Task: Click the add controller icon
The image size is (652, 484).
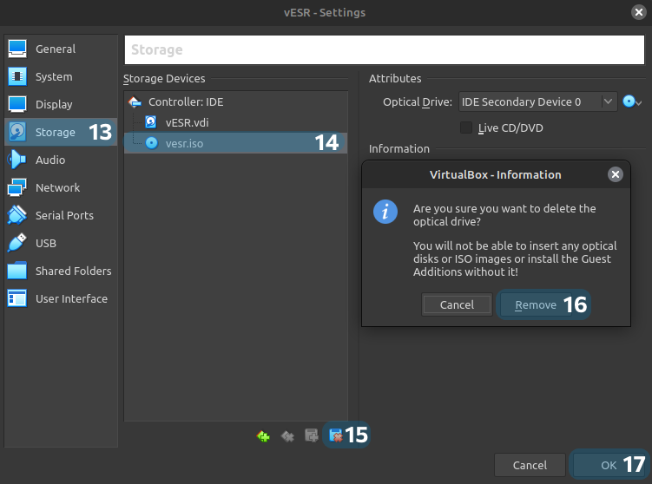Action: [264, 436]
